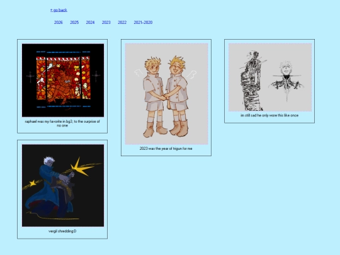The image size is (340, 255).
Task: Switch to the 2022 gallery
Action: point(122,22)
